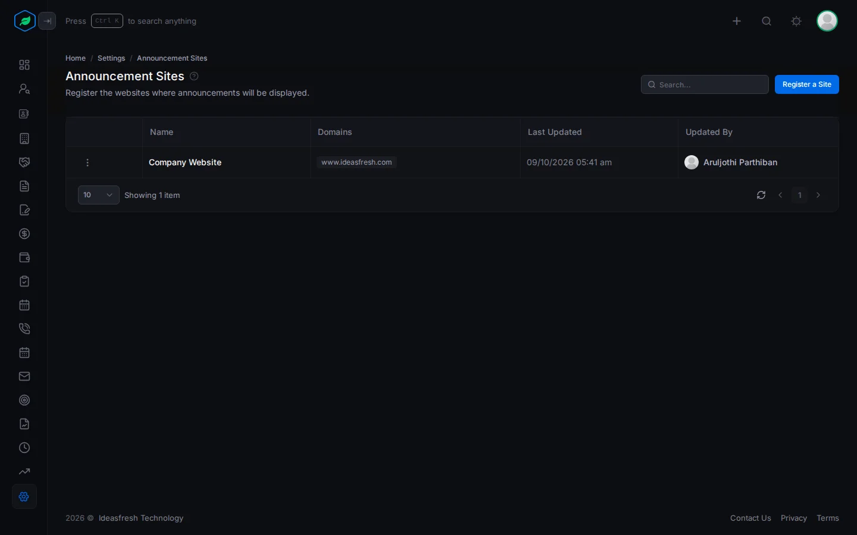857x535 pixels.
Task: Click Register a Site button
Action: 807,84
